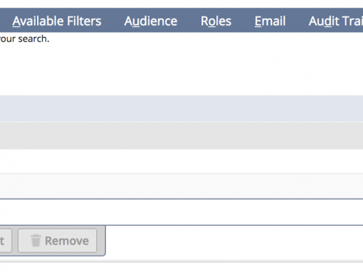Click the cut-off button left of Remove
This screenshot has width=363, height=272.
(6, 241)
